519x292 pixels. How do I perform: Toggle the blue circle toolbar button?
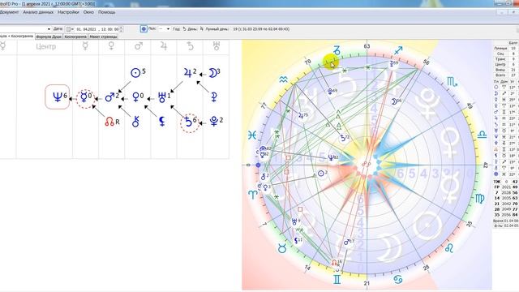pyautogui.click(x=144, y=29)
